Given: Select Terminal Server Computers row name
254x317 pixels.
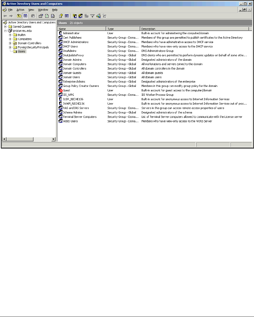Looking at the screenshot, I should pos(80,117).
